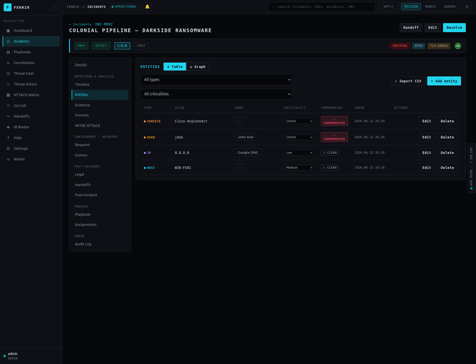This screenshot has height=364, width=476.
Task: Click the Incidents warning triangle icon
Action: point(8,41)
